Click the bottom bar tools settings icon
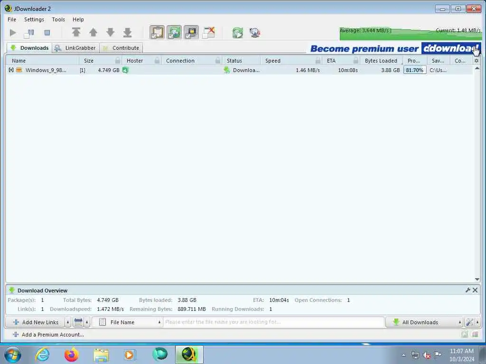 [x=469, y=322]
